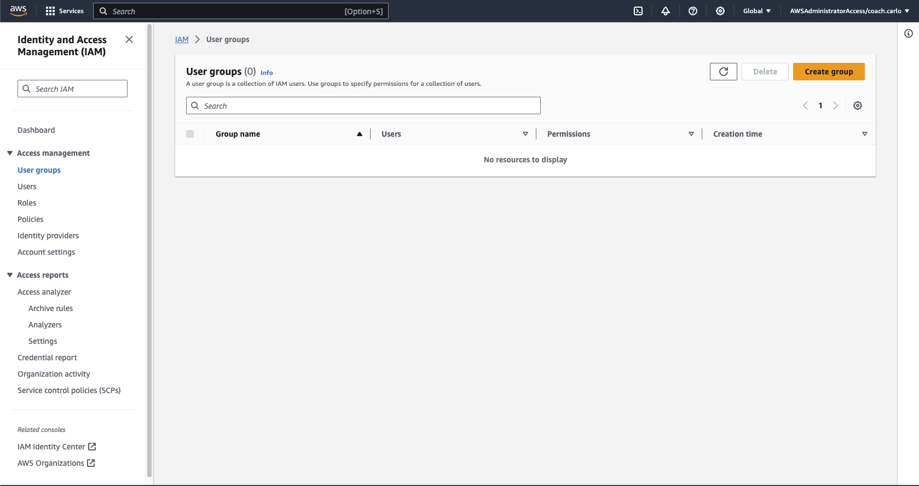Go to Roles in the sidebar
The image size is (919, 486).
click(x=27, y=203)
